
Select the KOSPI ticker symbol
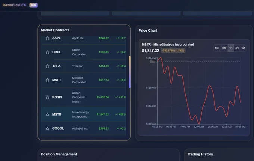coord(57,97)
